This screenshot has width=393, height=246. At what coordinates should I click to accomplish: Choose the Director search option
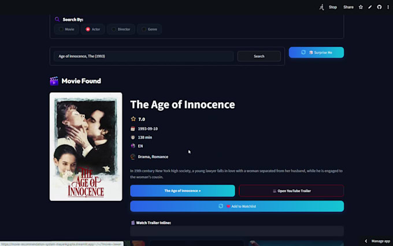(x=121, y=29)
